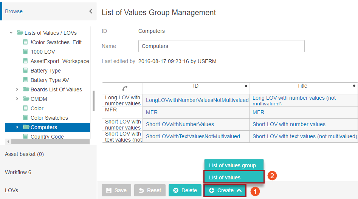Click the Delete button
This screenshot has width=358, height=199.
click(x=185, y=190)
